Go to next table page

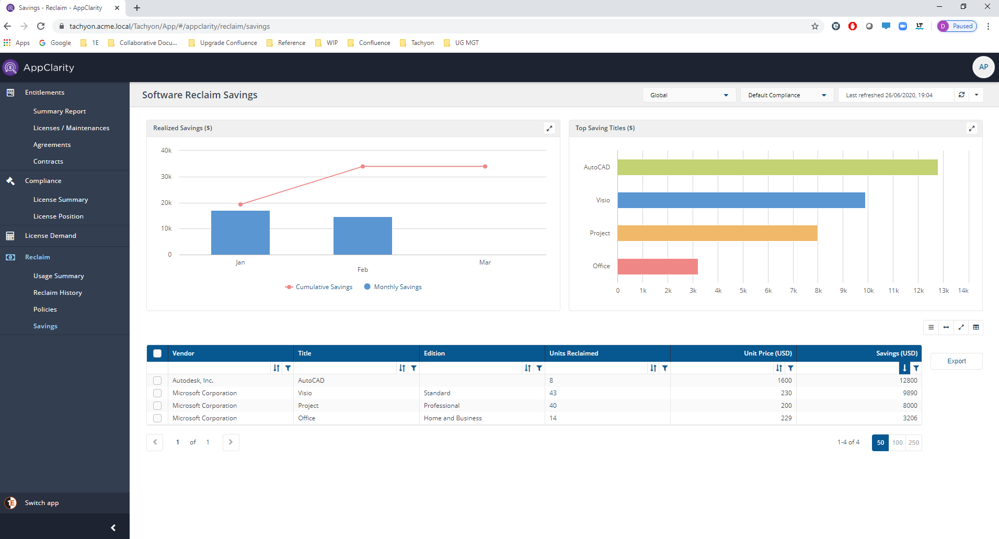(231, 442)
